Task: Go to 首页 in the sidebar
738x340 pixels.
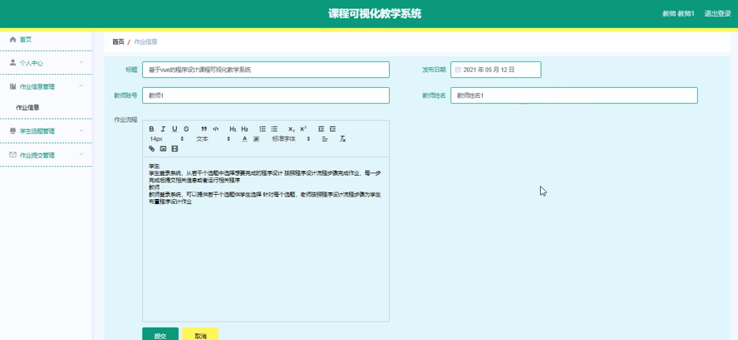Action: (x=25, y=40)
